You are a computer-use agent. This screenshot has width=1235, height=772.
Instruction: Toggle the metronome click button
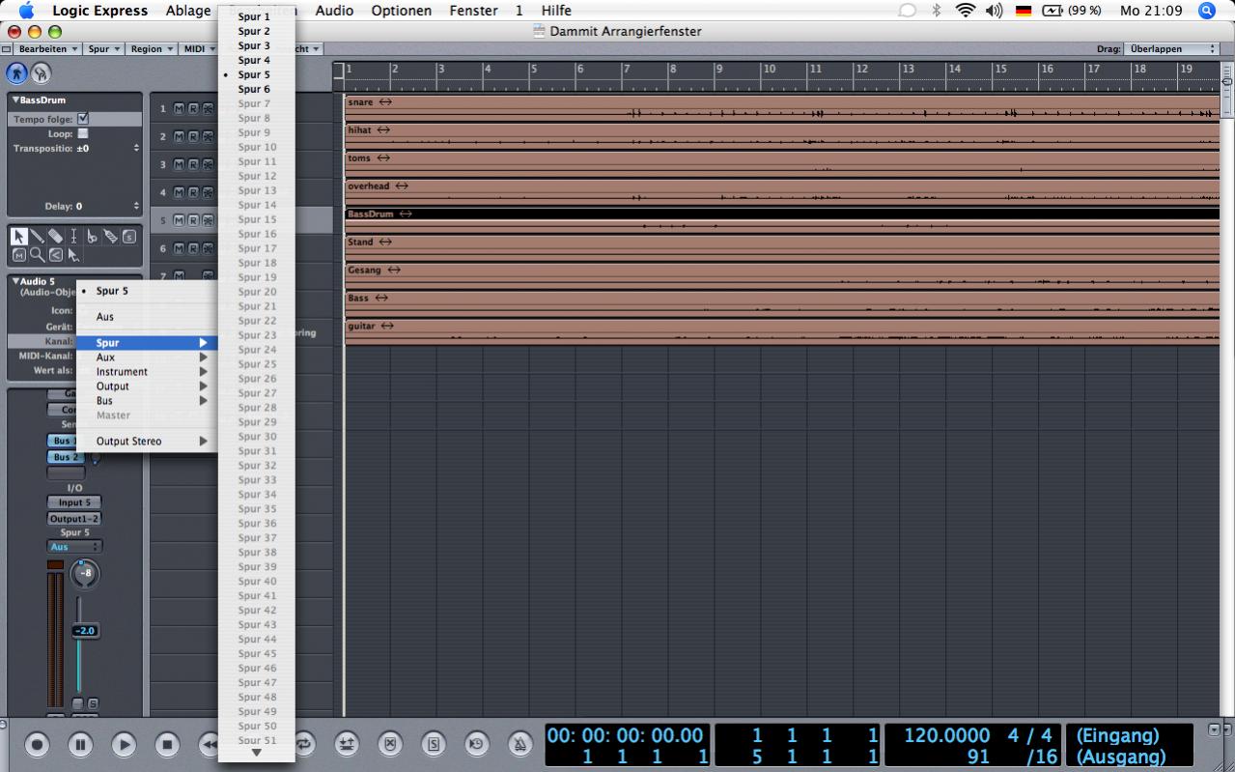click(x=519, y=744)
